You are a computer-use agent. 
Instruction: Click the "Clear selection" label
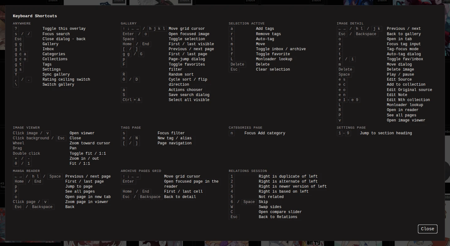click(x=273, y=69)
